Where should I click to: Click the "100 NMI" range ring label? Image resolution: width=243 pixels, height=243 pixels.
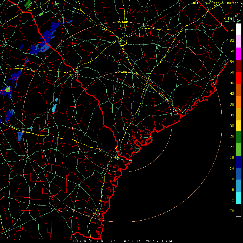coord(122,22)
